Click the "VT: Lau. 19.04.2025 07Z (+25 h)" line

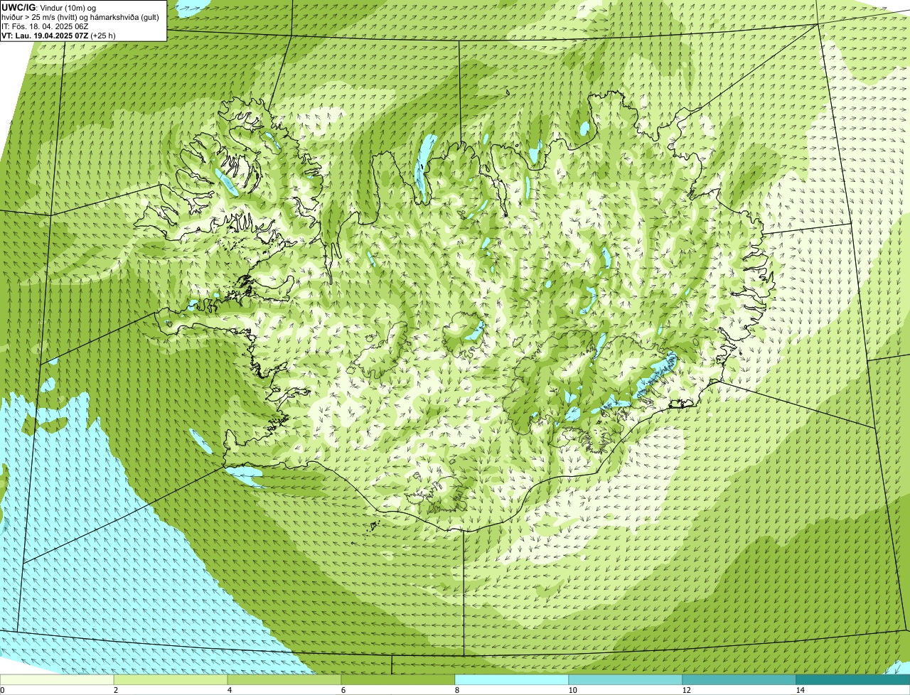58,36
